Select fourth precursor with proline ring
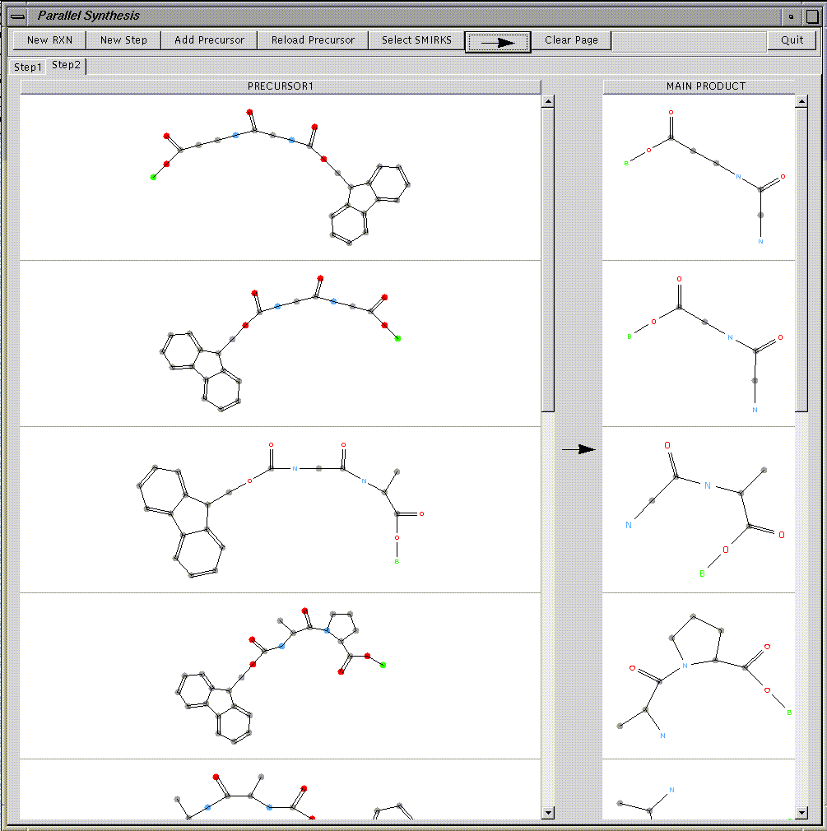827x831 pixels. point(281,676)
